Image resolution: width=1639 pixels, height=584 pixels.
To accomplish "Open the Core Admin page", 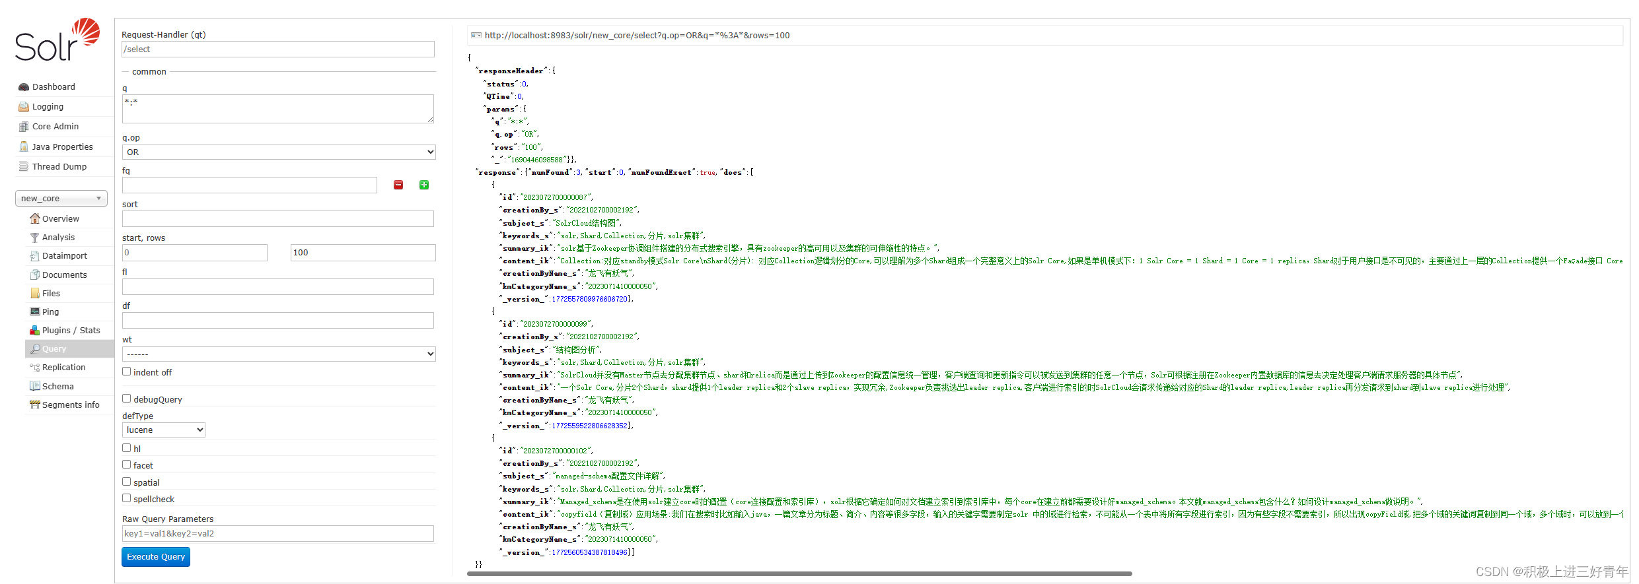I will [55, 127].
